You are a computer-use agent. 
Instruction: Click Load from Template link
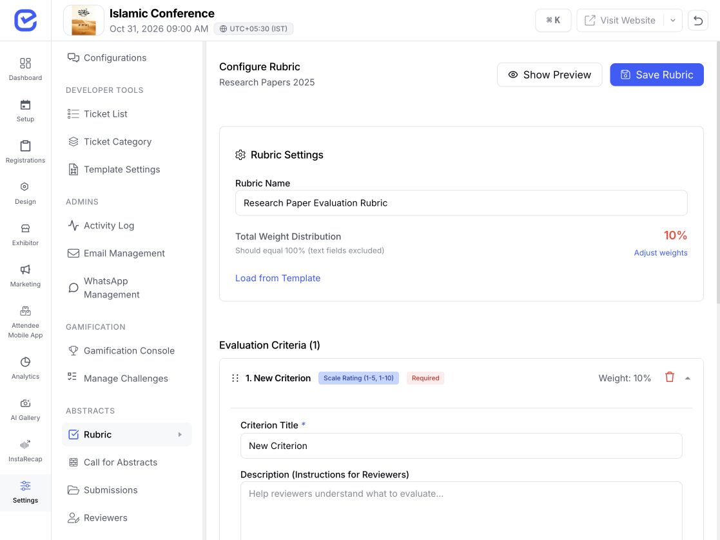point(278,278)
